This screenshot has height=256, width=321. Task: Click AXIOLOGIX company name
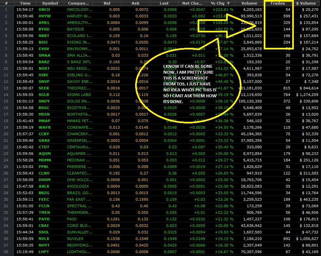coord(78,186)
